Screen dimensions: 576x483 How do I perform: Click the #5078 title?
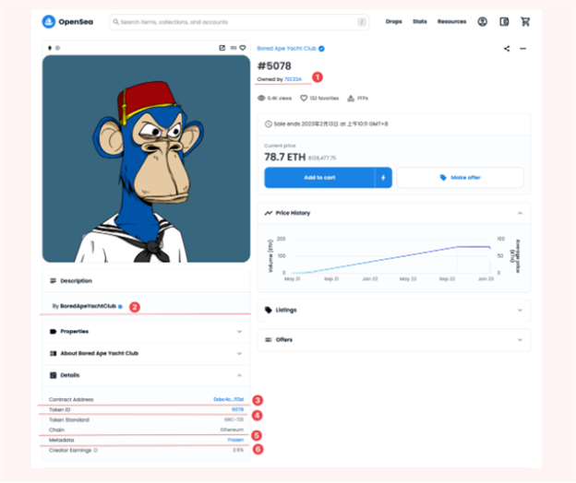point(274,65)
